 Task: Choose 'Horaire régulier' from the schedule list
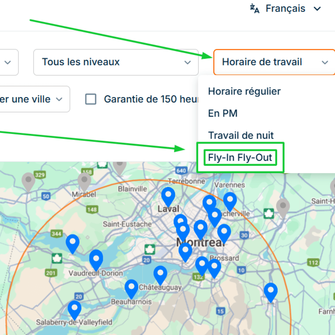(244, 92)
